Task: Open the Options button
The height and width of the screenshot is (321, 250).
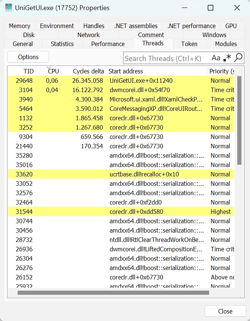Action: tap(28, 57)
